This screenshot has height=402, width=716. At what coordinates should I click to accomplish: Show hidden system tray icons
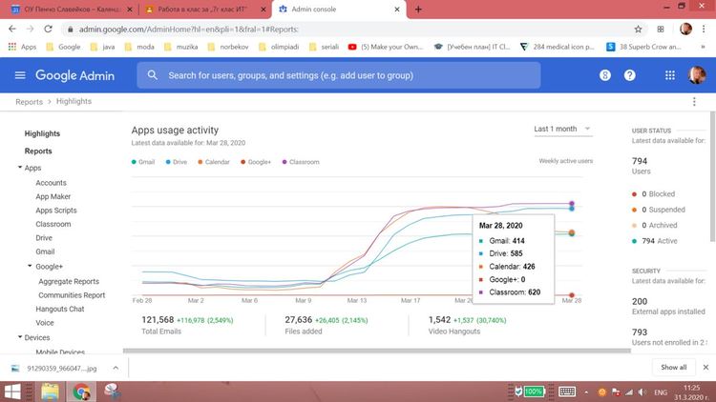point(586,392)
